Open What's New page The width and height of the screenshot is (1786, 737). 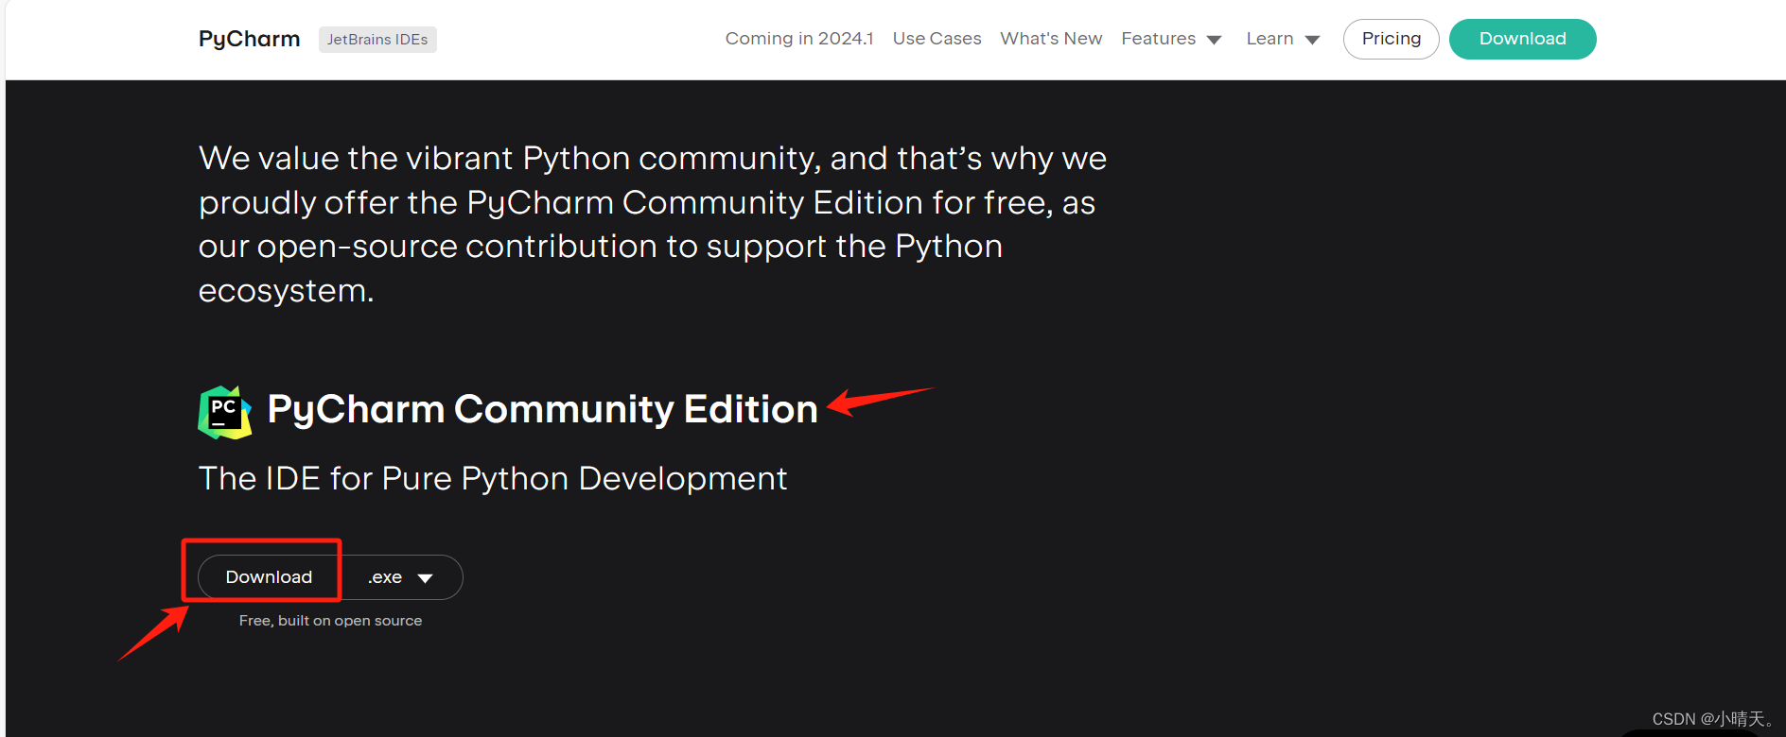click(x=1051, y=39)
